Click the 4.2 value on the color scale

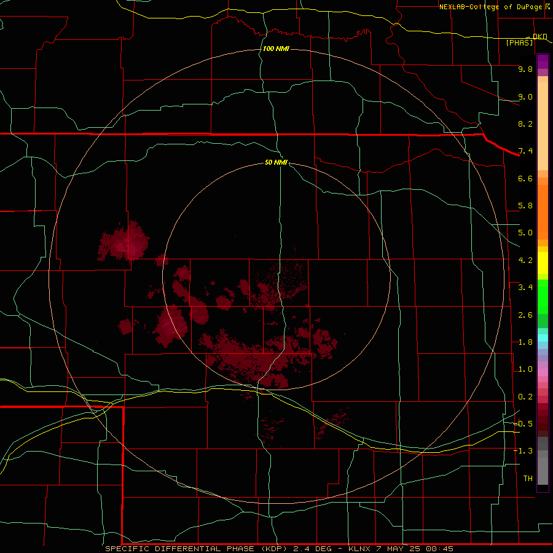pyautogui.click(x=525, y=261)
